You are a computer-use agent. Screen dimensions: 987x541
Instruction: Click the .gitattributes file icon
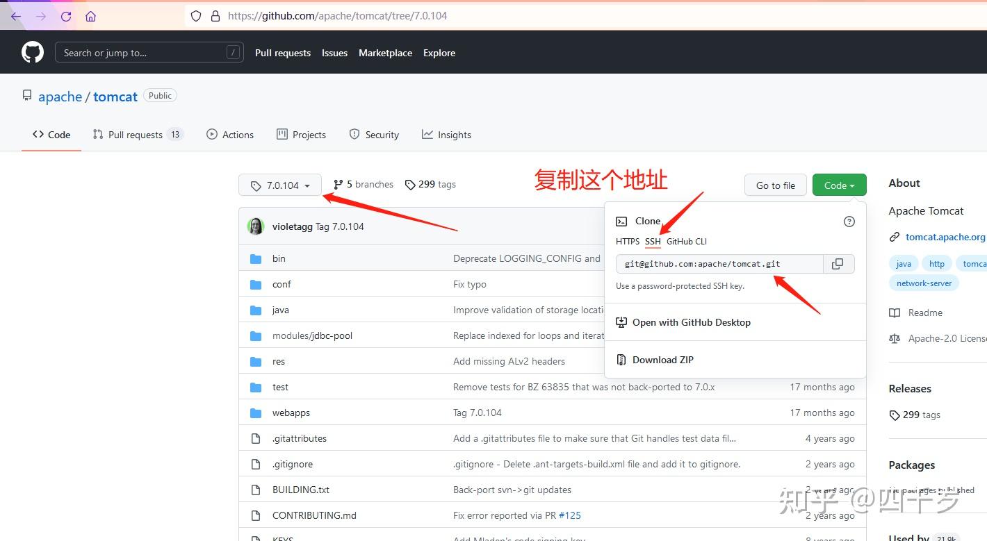point(256,439)
